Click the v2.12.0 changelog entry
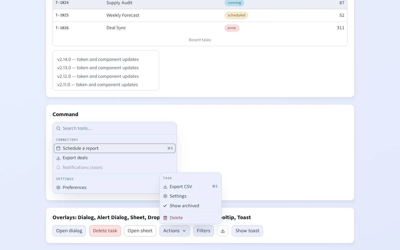The height and width of the screenshot is (250, 400). 98,76
